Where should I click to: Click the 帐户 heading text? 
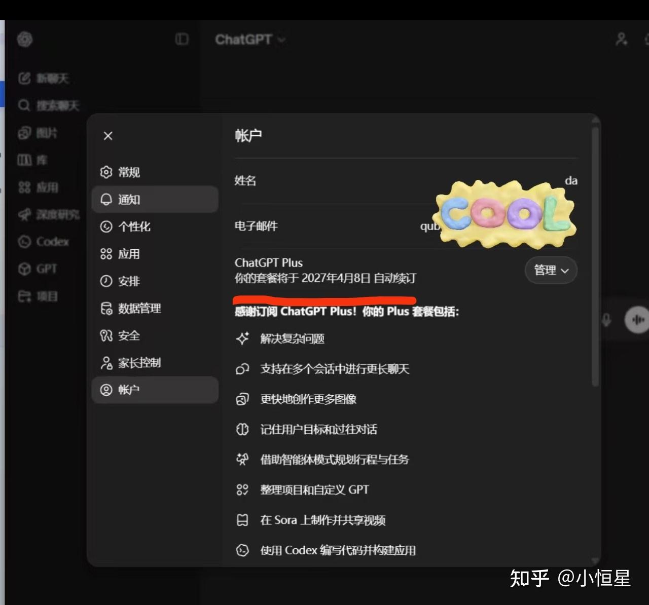tap(248, 136)
